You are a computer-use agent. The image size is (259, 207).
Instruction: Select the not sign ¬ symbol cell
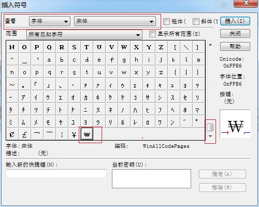pyautogui.click(x=37, y=134)
